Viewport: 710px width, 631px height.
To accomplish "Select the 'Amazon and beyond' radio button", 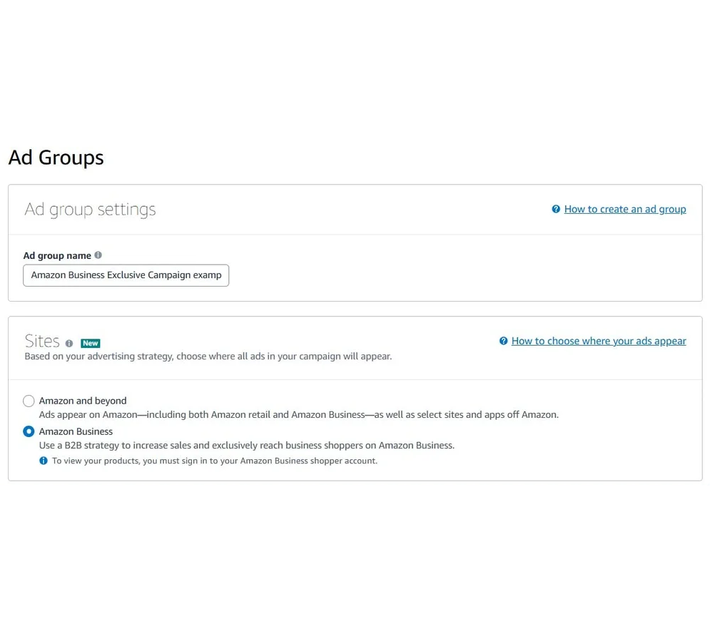I will coord(29,401).
